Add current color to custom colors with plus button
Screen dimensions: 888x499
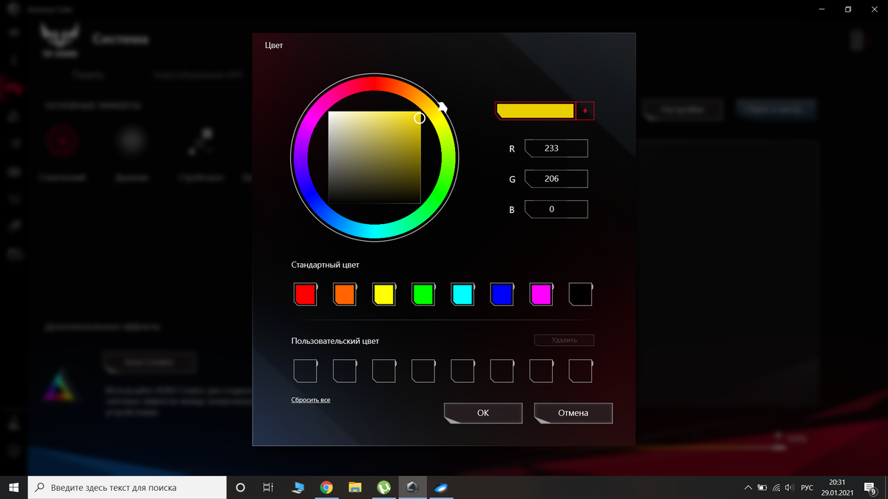coord(585,111)
